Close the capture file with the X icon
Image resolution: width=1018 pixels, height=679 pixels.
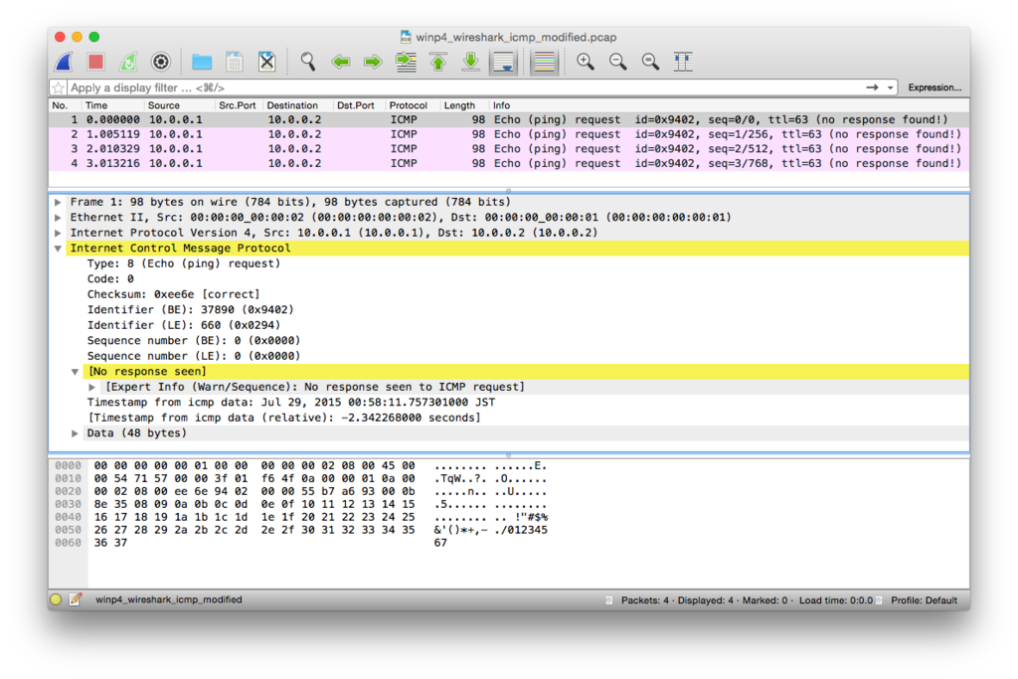(x=266, y=61)
